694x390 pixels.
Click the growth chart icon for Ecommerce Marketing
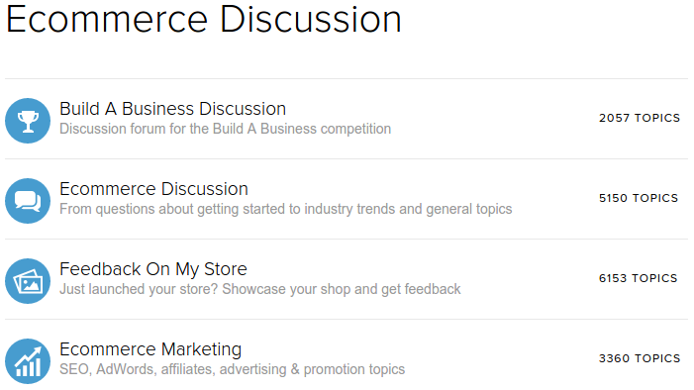[x=28, y=361]
